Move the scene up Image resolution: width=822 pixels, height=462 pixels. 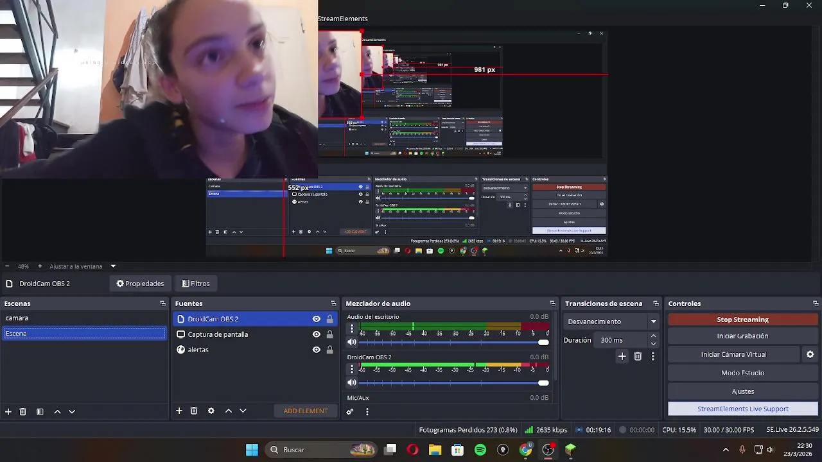pyautogui.click(x=57, y=411)
